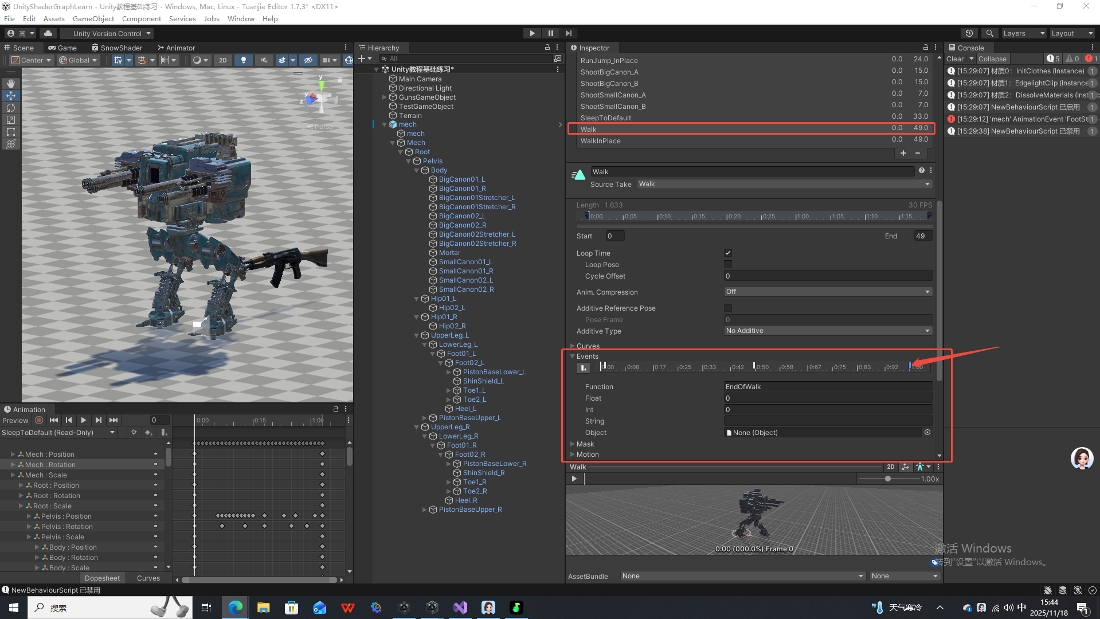Click the main Play button
Viewport: 1100px width, 619px height.
coord(532,33)
